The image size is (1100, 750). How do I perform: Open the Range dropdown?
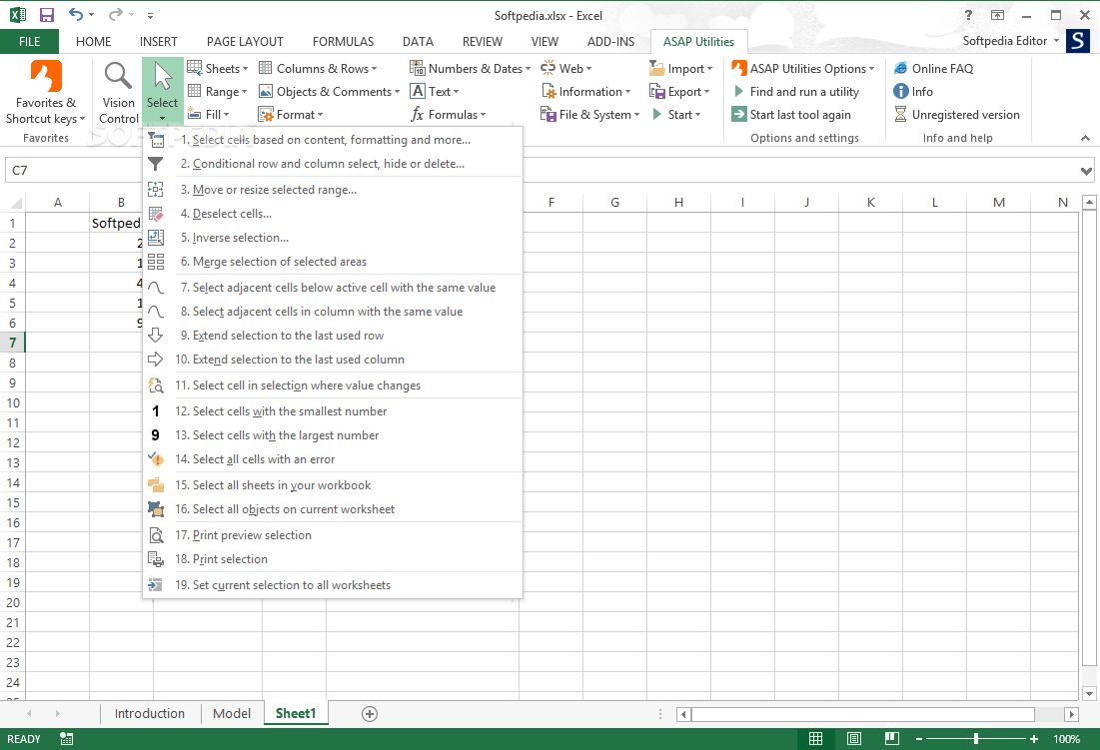coord(218,92)
